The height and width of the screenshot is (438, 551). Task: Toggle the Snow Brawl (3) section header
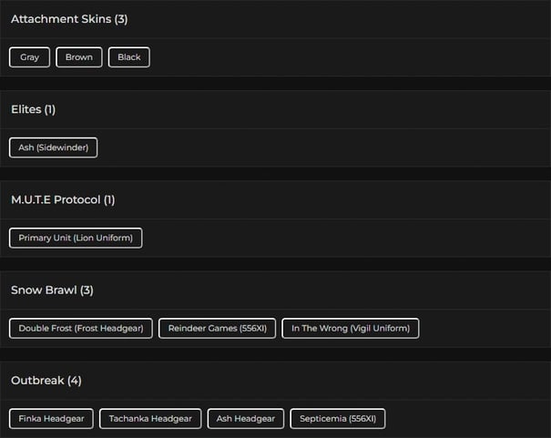pyautogui.click(x=275, y=290)
